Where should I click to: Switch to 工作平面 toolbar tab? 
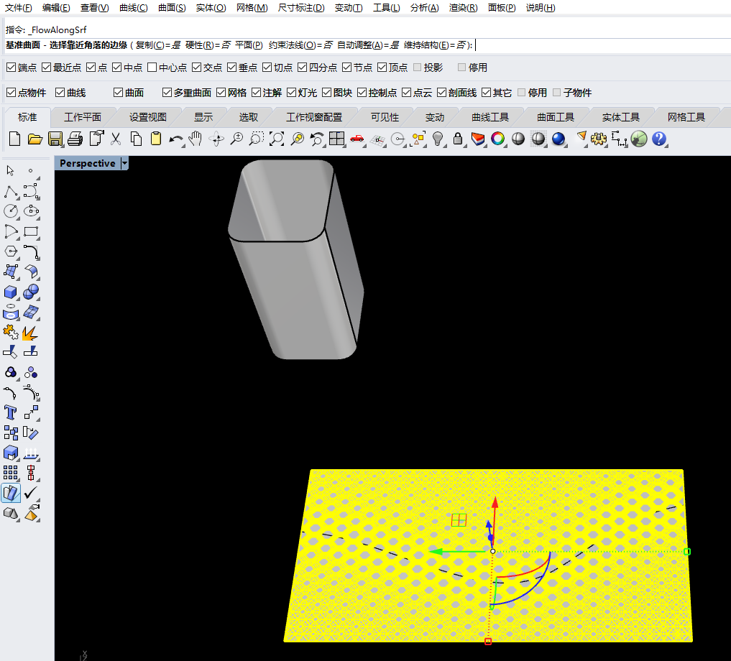click(83, 117)
